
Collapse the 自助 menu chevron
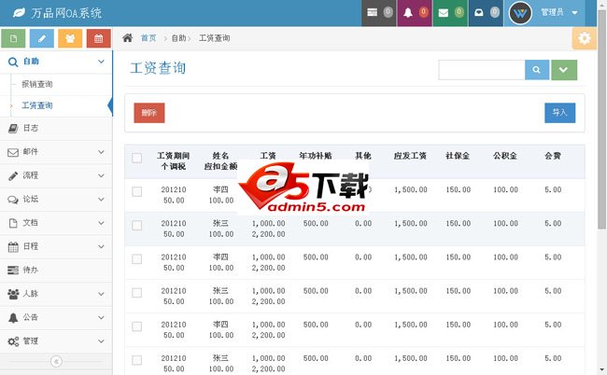101,62
